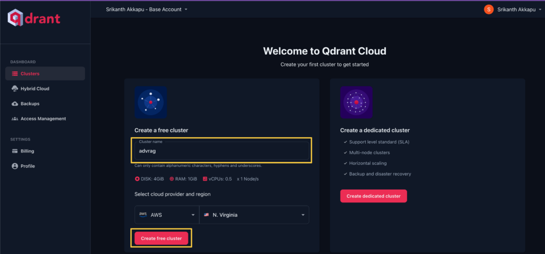The image size is (545, 254).
Task: Click the Hybrid Cloud icon in sidebar
Action: [14, 89]
